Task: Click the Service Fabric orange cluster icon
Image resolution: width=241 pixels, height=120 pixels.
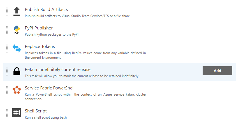Action: pos(17,90)
